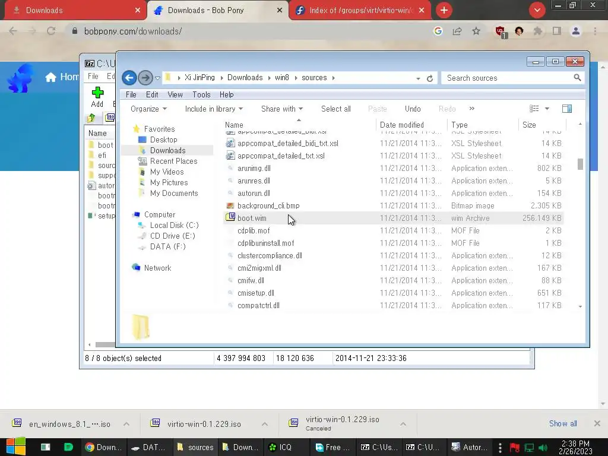Open My Documents in navigation pane
This screenshot has width=608, height=456.
[174, 193]
